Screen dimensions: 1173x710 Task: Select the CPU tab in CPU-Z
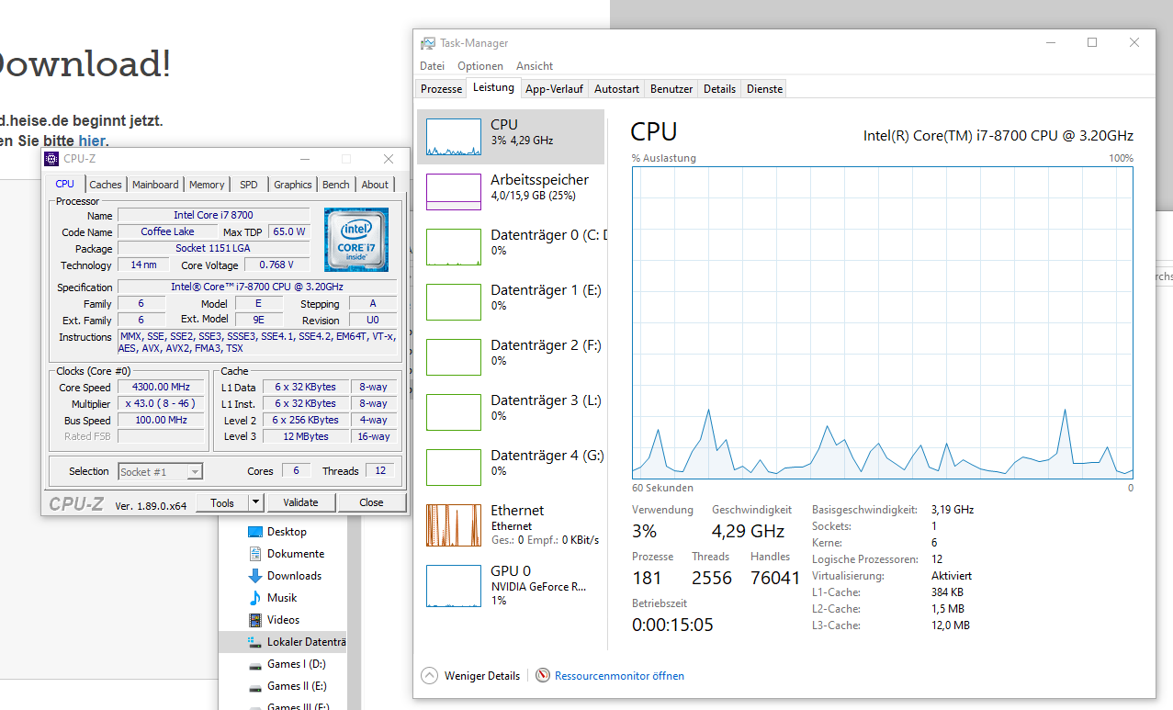click(x=65, y=184)
